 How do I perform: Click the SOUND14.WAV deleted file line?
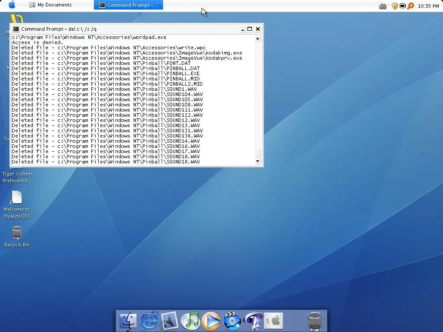(x=106, y=141)
